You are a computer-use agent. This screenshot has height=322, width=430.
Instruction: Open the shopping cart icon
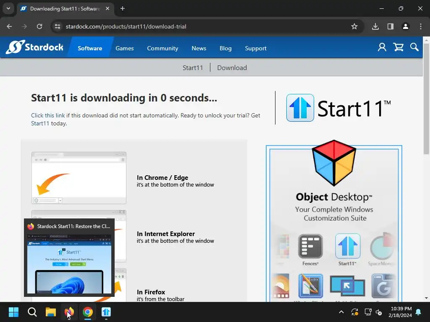398,47
